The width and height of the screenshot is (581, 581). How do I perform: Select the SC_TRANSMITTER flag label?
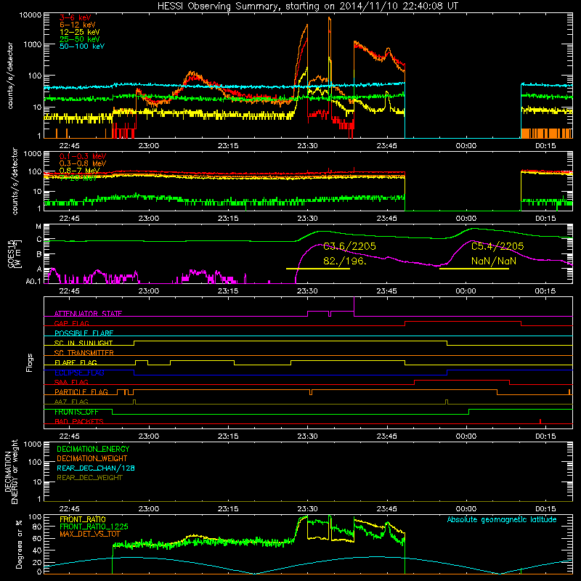point(84,352)
